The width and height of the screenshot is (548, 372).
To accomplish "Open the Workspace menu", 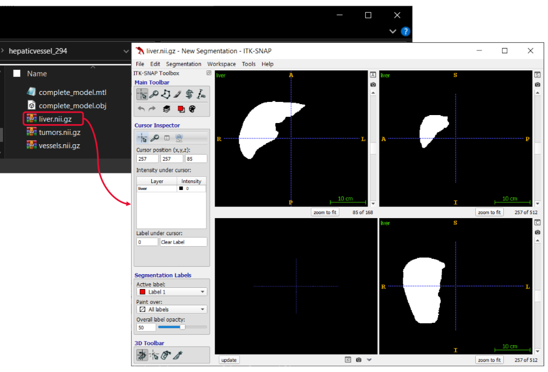I will point(221,64).
